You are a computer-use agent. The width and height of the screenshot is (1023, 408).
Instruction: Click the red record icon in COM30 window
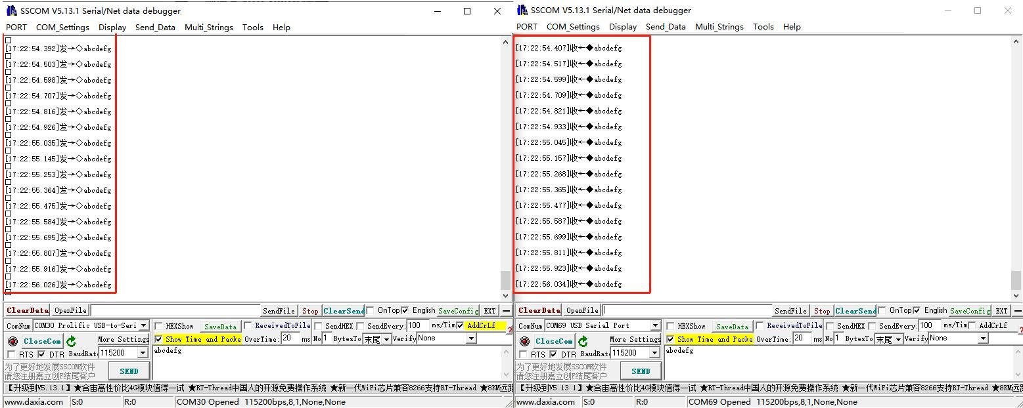(x=12, y=341)
